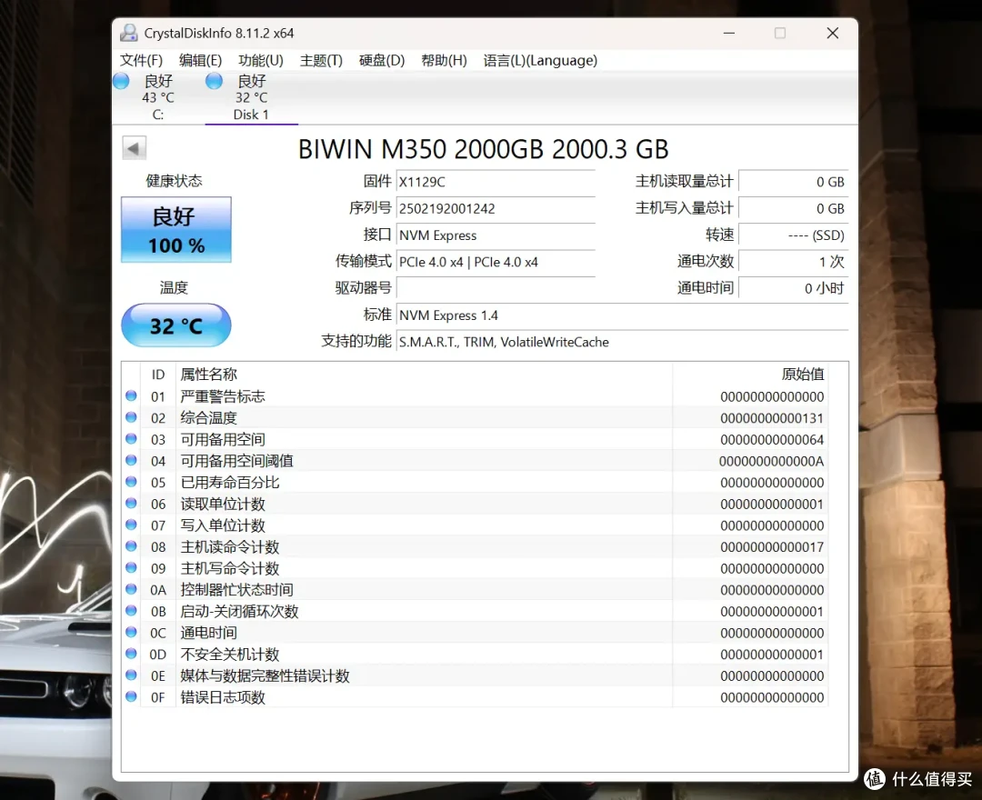The height and width of the screenshot is (800, 982).
Task: Click raw value 00000000000064
Action: point(772,439)
